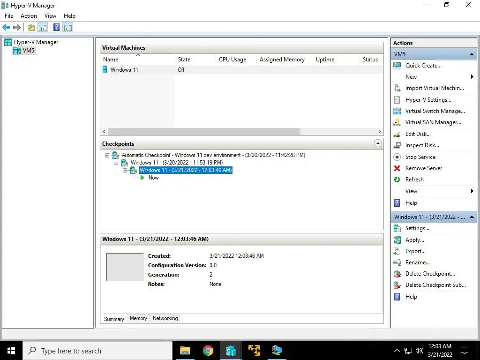480x360 pixels.
Task: Click the Help icon under VM5 actions
Action: [397, 203]
